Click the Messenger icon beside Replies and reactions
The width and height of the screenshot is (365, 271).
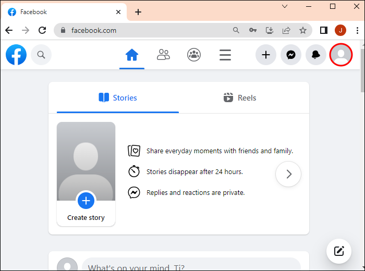(x=134, y=193)
